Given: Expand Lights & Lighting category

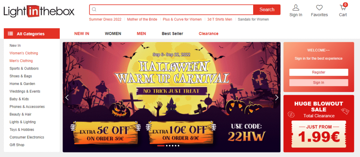Looking at the screenshot, I should click(22, 122).
